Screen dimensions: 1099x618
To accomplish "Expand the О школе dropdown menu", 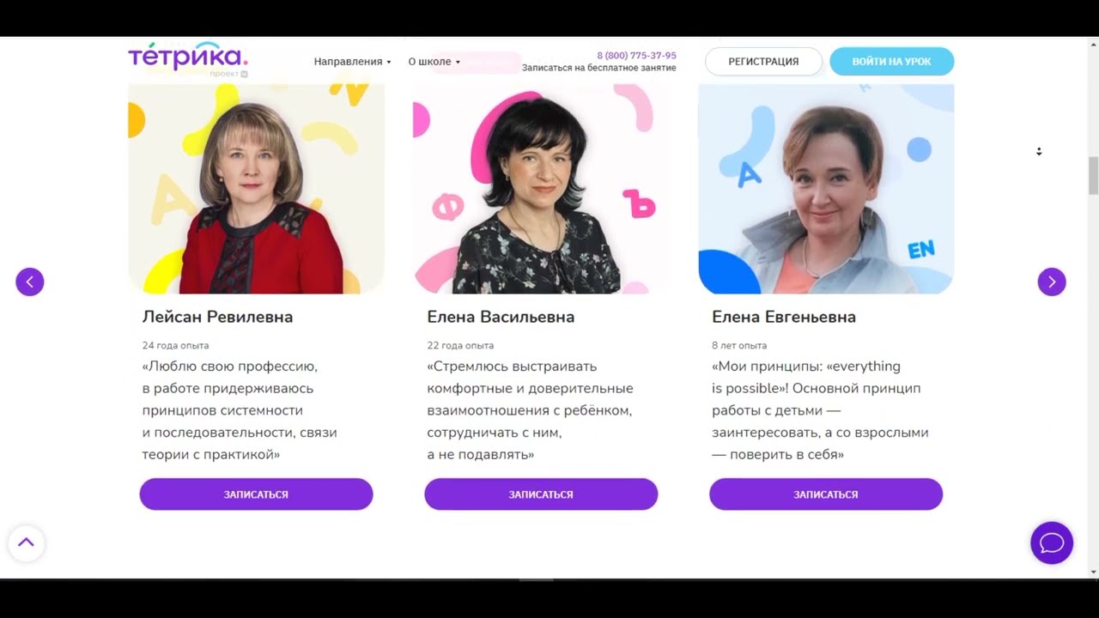I will (x=434, y=62).
